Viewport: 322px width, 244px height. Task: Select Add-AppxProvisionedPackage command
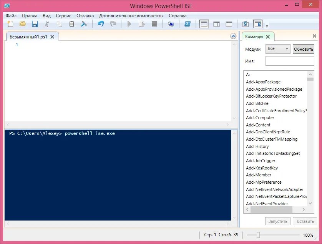274,89
